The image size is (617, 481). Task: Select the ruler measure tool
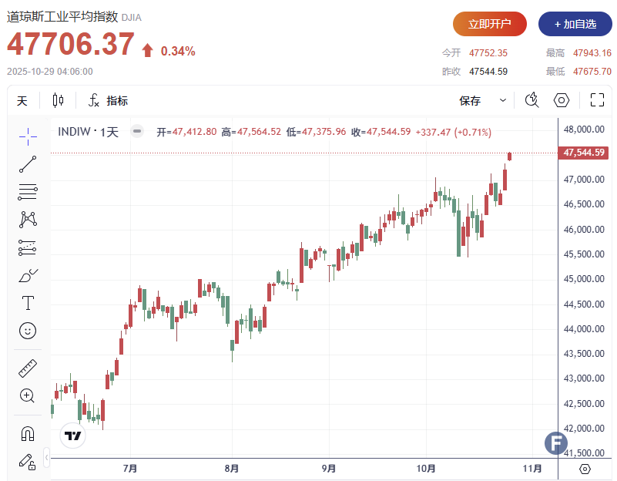[x=28, y=368]
